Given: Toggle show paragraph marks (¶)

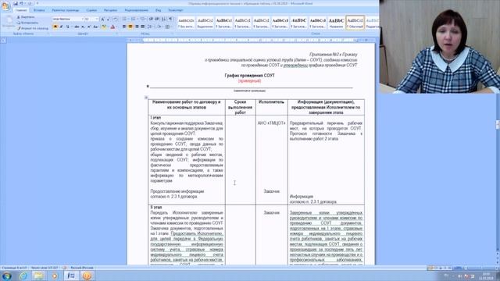Looking at the screenshot, I should tap(170, 19).
